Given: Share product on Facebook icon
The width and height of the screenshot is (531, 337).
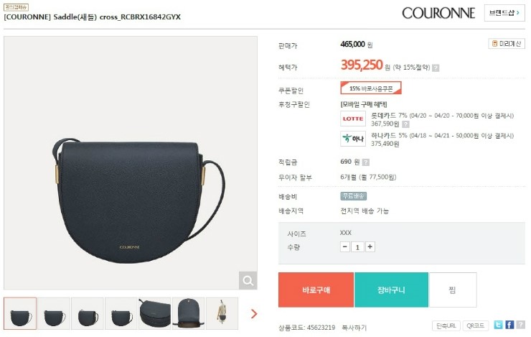Looking at the screenshot, I should 509,325.
